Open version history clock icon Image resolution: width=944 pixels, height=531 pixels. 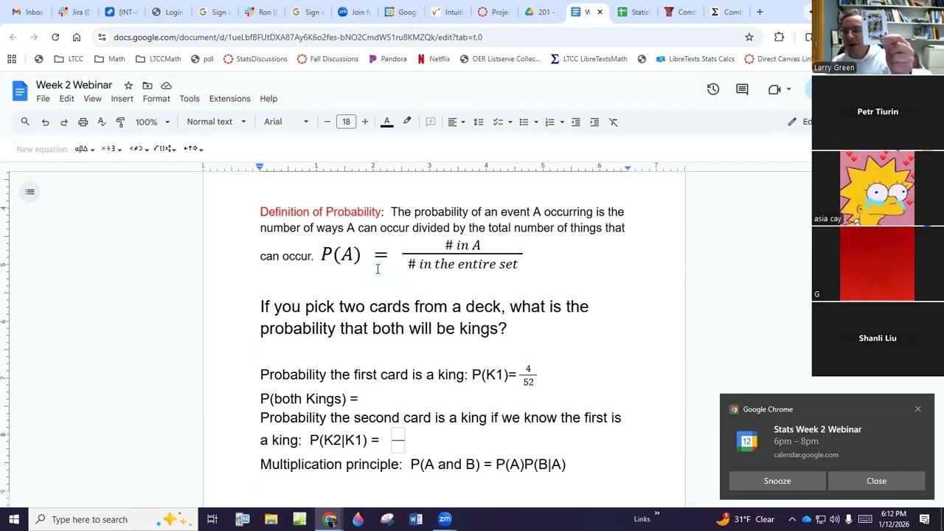coord(712,89)
